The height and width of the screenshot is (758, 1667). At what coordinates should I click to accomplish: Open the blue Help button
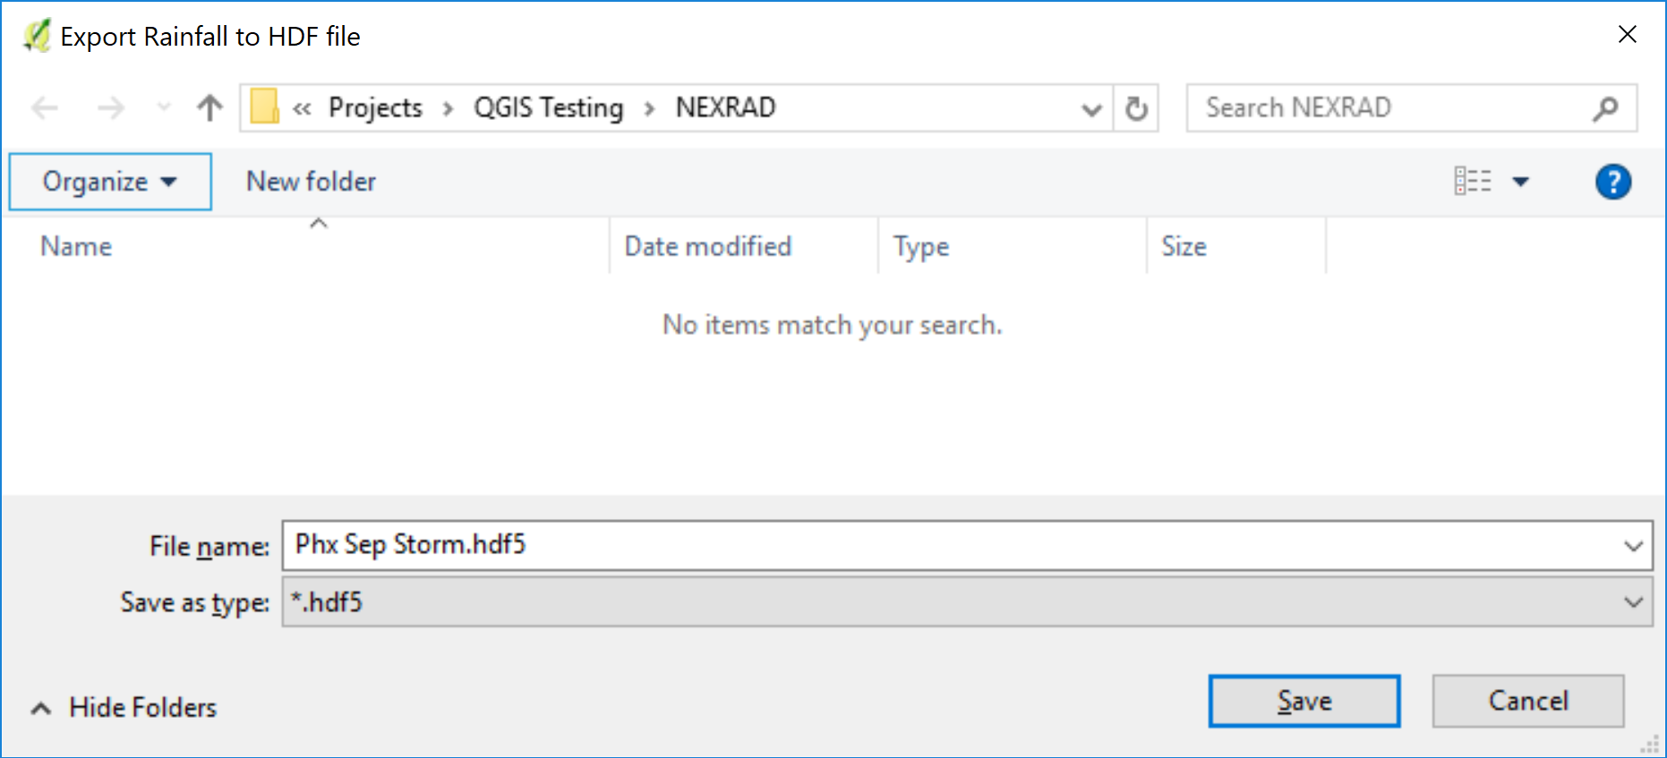pyautogui.click(x=1612, y=182)
